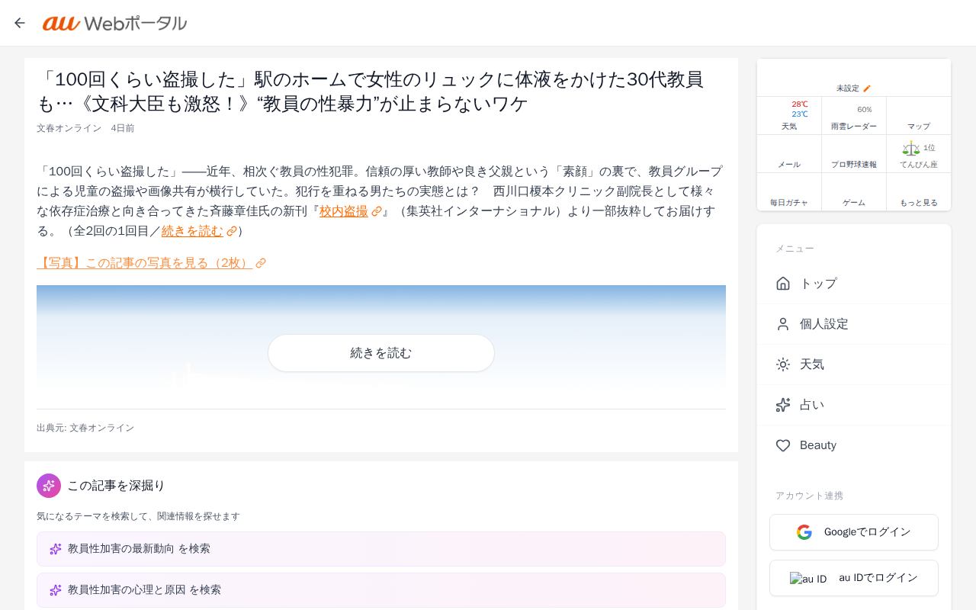The image size is (976, 610).
Task: Click the 28℃ high temperature reading
Action: pos(799,104)
